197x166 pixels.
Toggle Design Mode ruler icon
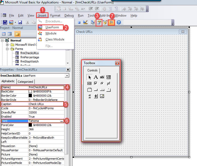85,22
